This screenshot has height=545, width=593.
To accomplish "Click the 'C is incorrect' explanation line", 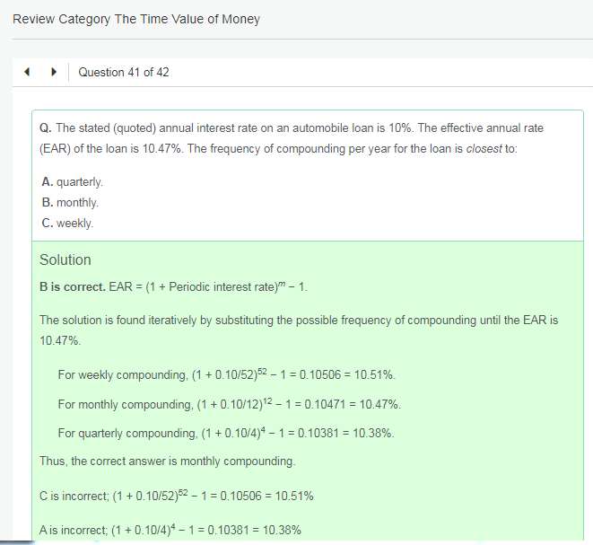I will [177, 496].
